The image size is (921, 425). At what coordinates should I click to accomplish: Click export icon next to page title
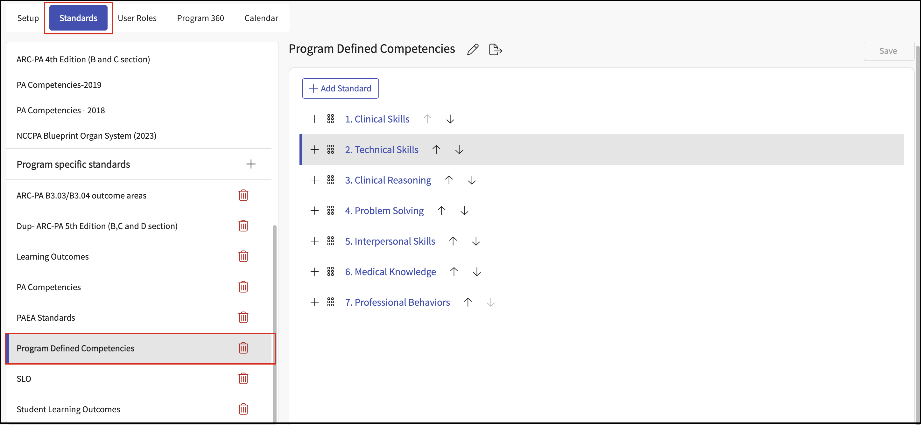click(495, 49)
